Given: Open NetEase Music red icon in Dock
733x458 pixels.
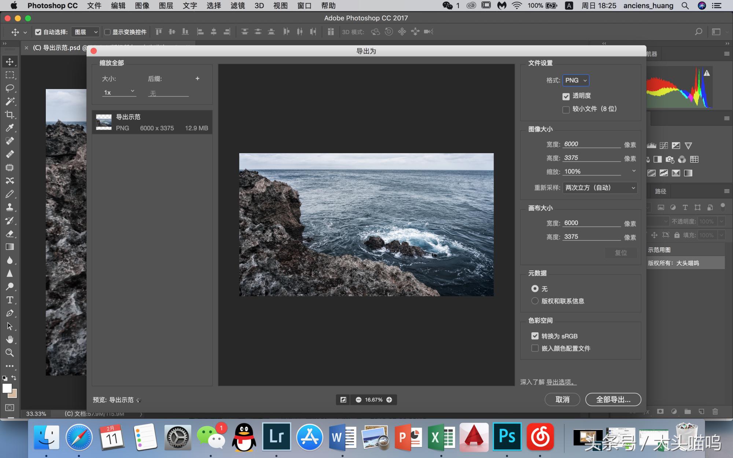Looking at the screenshot, I should pyautogui.click(x=540, y=436).
